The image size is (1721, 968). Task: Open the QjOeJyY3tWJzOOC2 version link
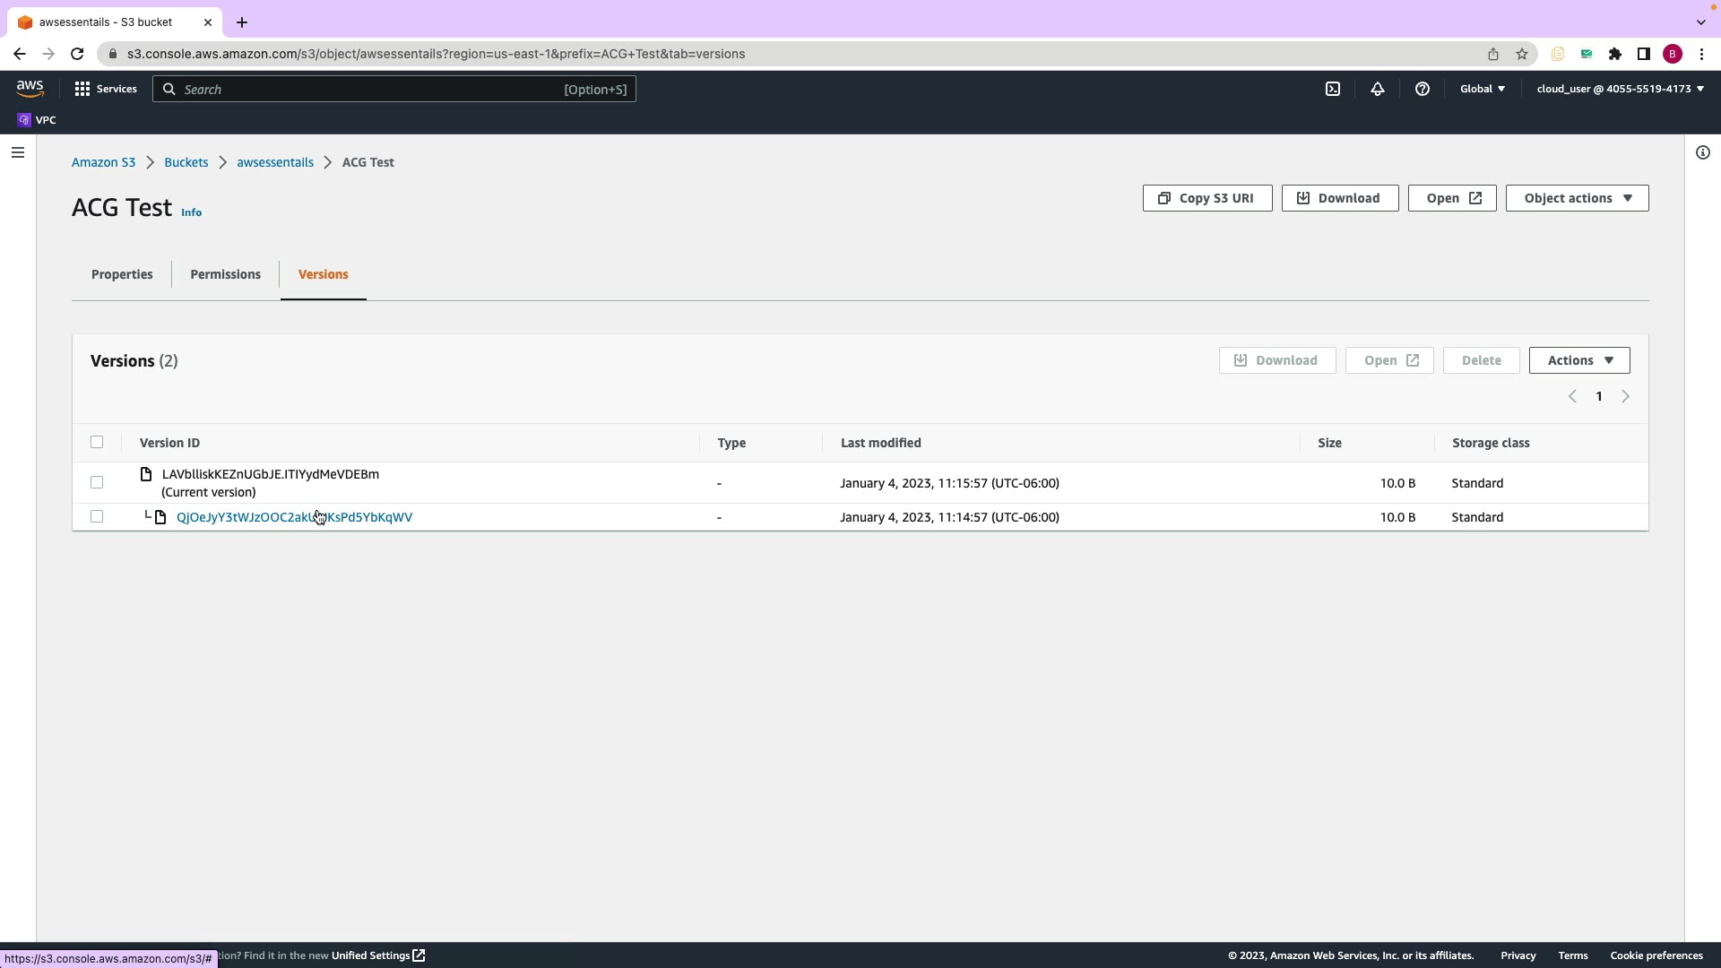(x=242, y=517)
